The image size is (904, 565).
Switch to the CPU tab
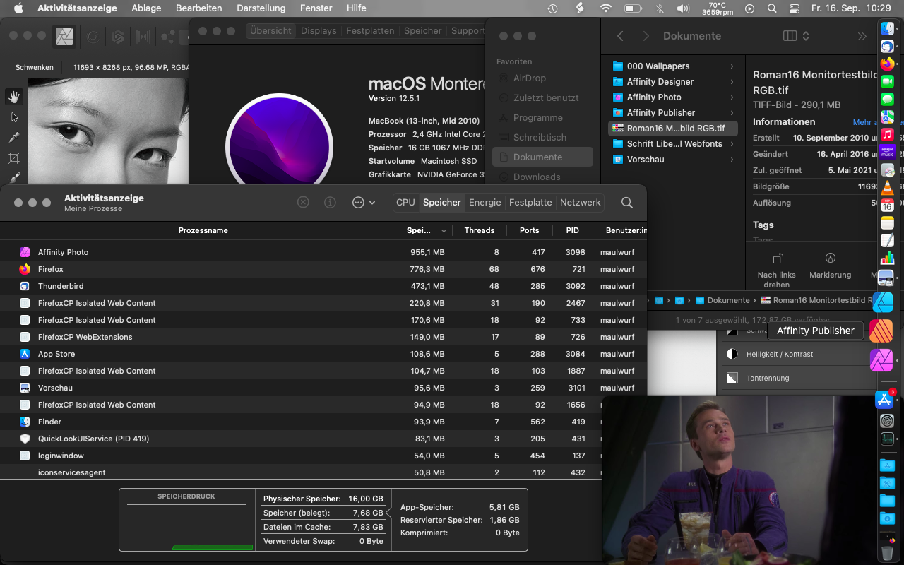pos(405,203)
